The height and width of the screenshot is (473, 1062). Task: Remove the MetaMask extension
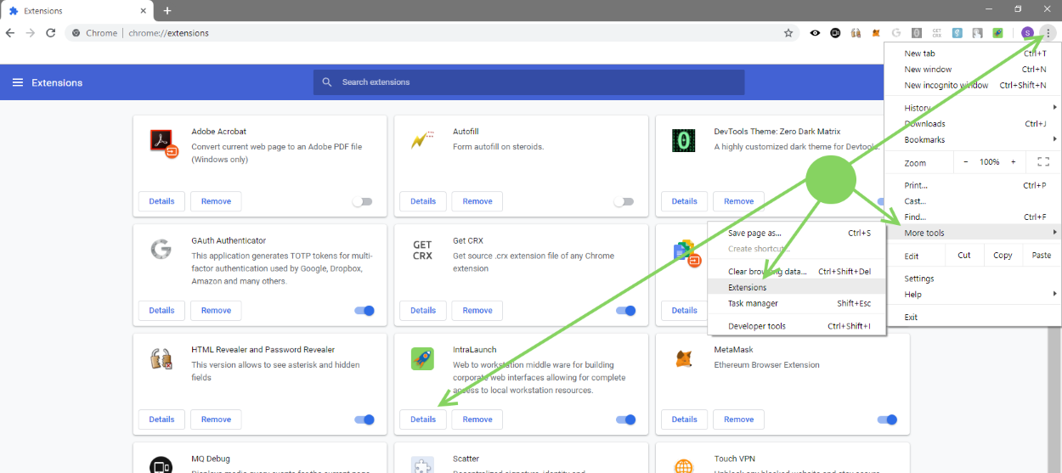(738, 420)
